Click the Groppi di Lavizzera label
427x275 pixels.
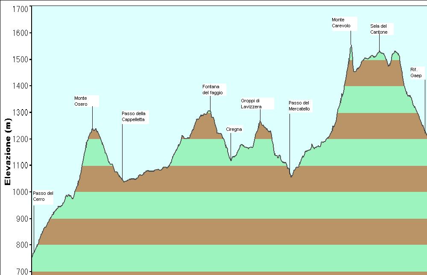click(251, 104)
